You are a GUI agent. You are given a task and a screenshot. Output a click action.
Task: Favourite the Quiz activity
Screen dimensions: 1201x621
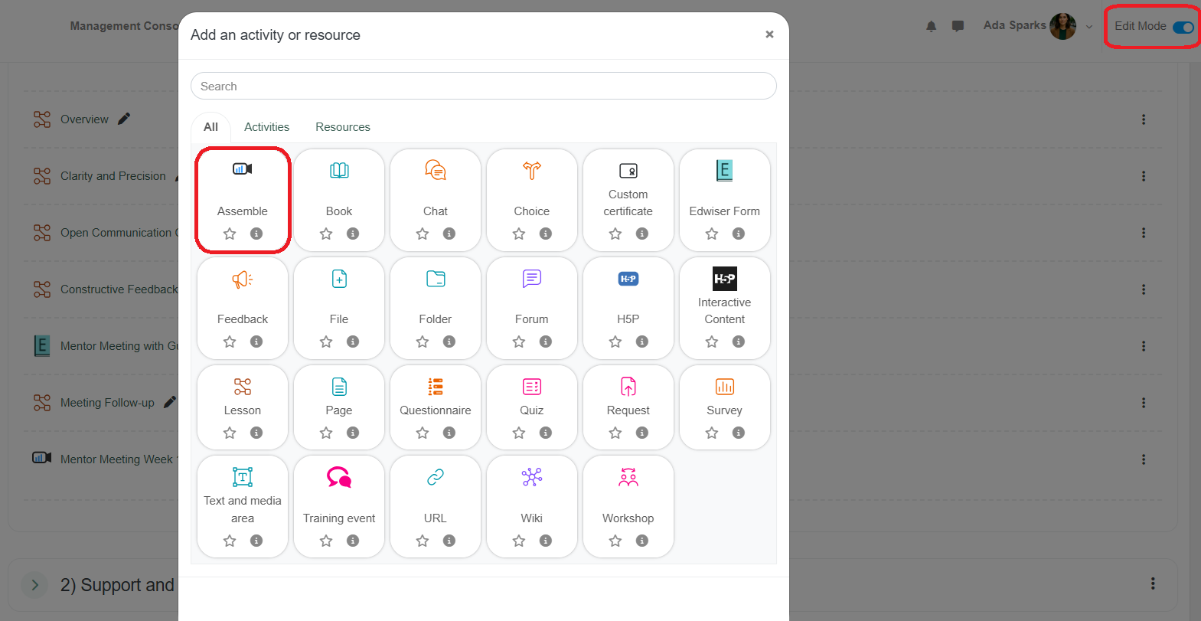point(519,433)
